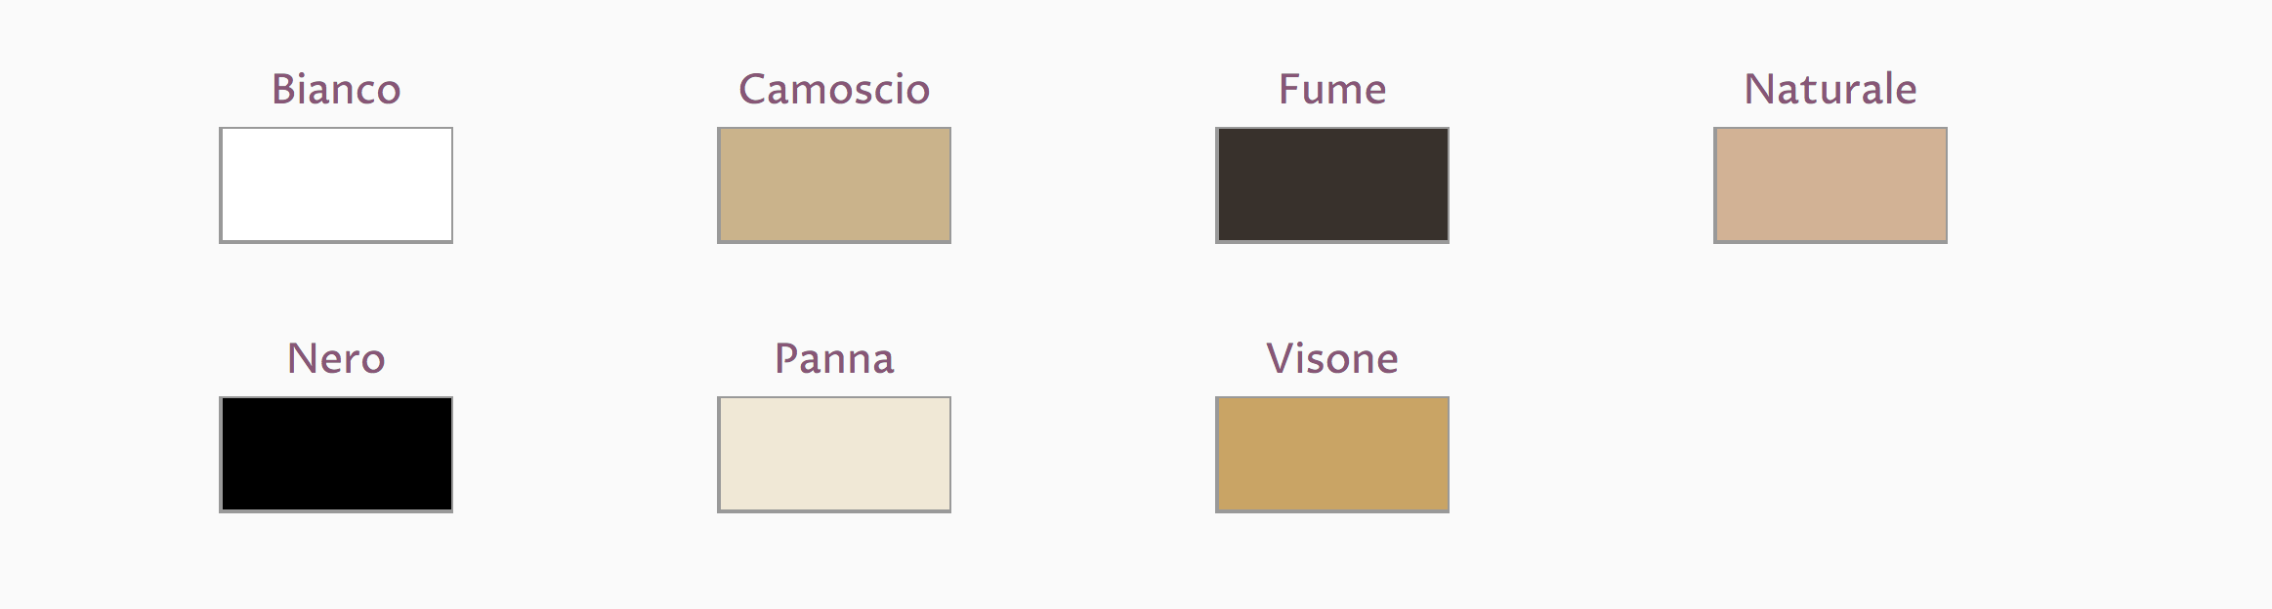
Task: Select the Naturale beige swatch
Action: tap(1830, 185)
